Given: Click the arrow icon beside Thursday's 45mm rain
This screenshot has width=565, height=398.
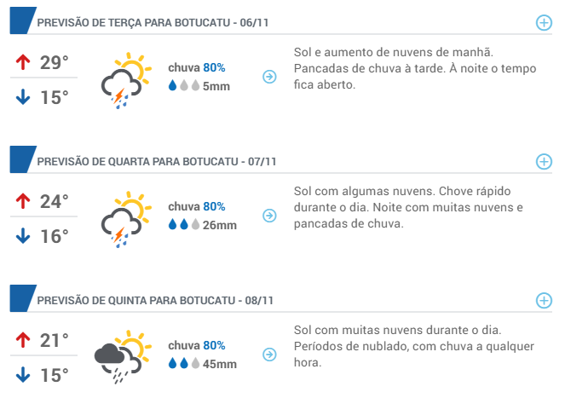Looking at the screenshot, I should [269, 355].
